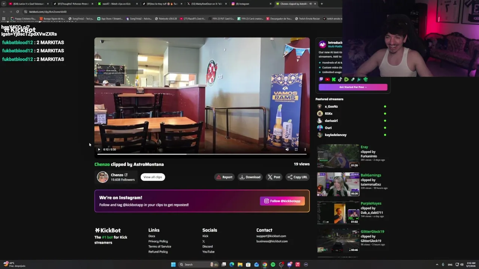Click the YouTube platform icon in ad
479x269 pixels.
coord(327,79)
